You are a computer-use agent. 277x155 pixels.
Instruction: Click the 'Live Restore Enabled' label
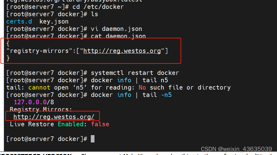[47, 124]
